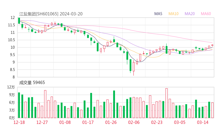Image resolution: width=217 pixels, height=129 pixels.
Task: Click the 01-17 date axis label
Action: coord(88,122)
